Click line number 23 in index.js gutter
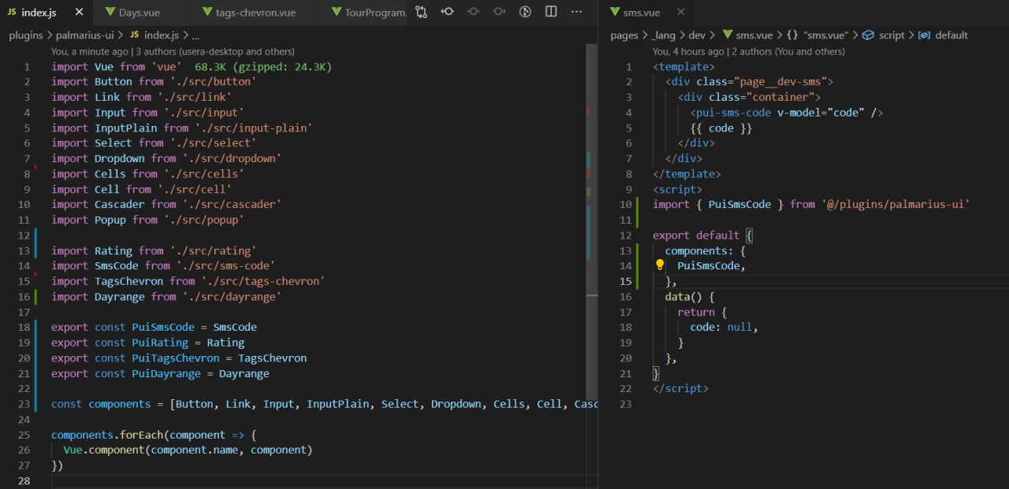 24,404
